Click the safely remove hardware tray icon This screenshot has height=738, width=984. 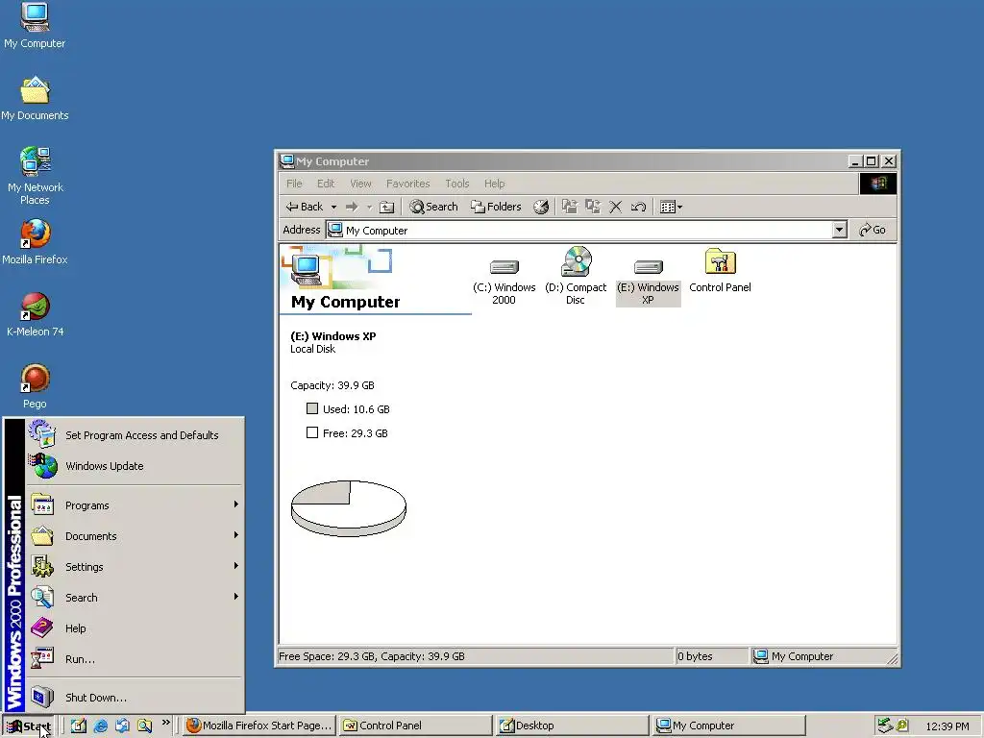click(885, 726)
